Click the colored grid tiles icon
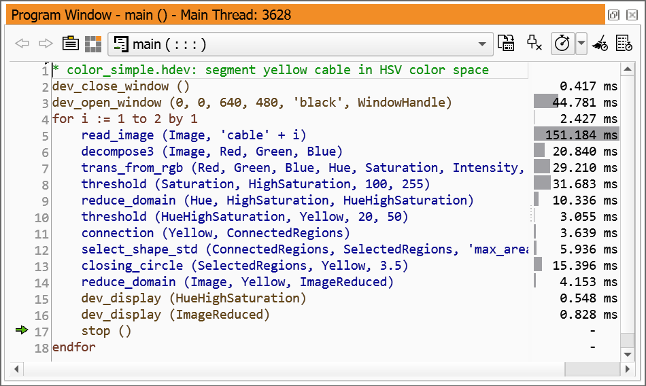Screen dimensions: 646x386 pos(93,44)
